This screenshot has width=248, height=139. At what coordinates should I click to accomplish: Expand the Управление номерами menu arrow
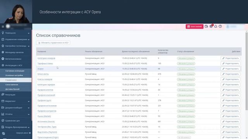point(29,40)
